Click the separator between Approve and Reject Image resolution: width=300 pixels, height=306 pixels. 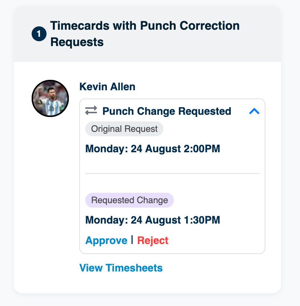pos(132,240)
